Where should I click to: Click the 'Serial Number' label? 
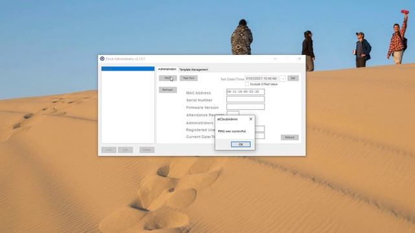(x=199, y=100)
